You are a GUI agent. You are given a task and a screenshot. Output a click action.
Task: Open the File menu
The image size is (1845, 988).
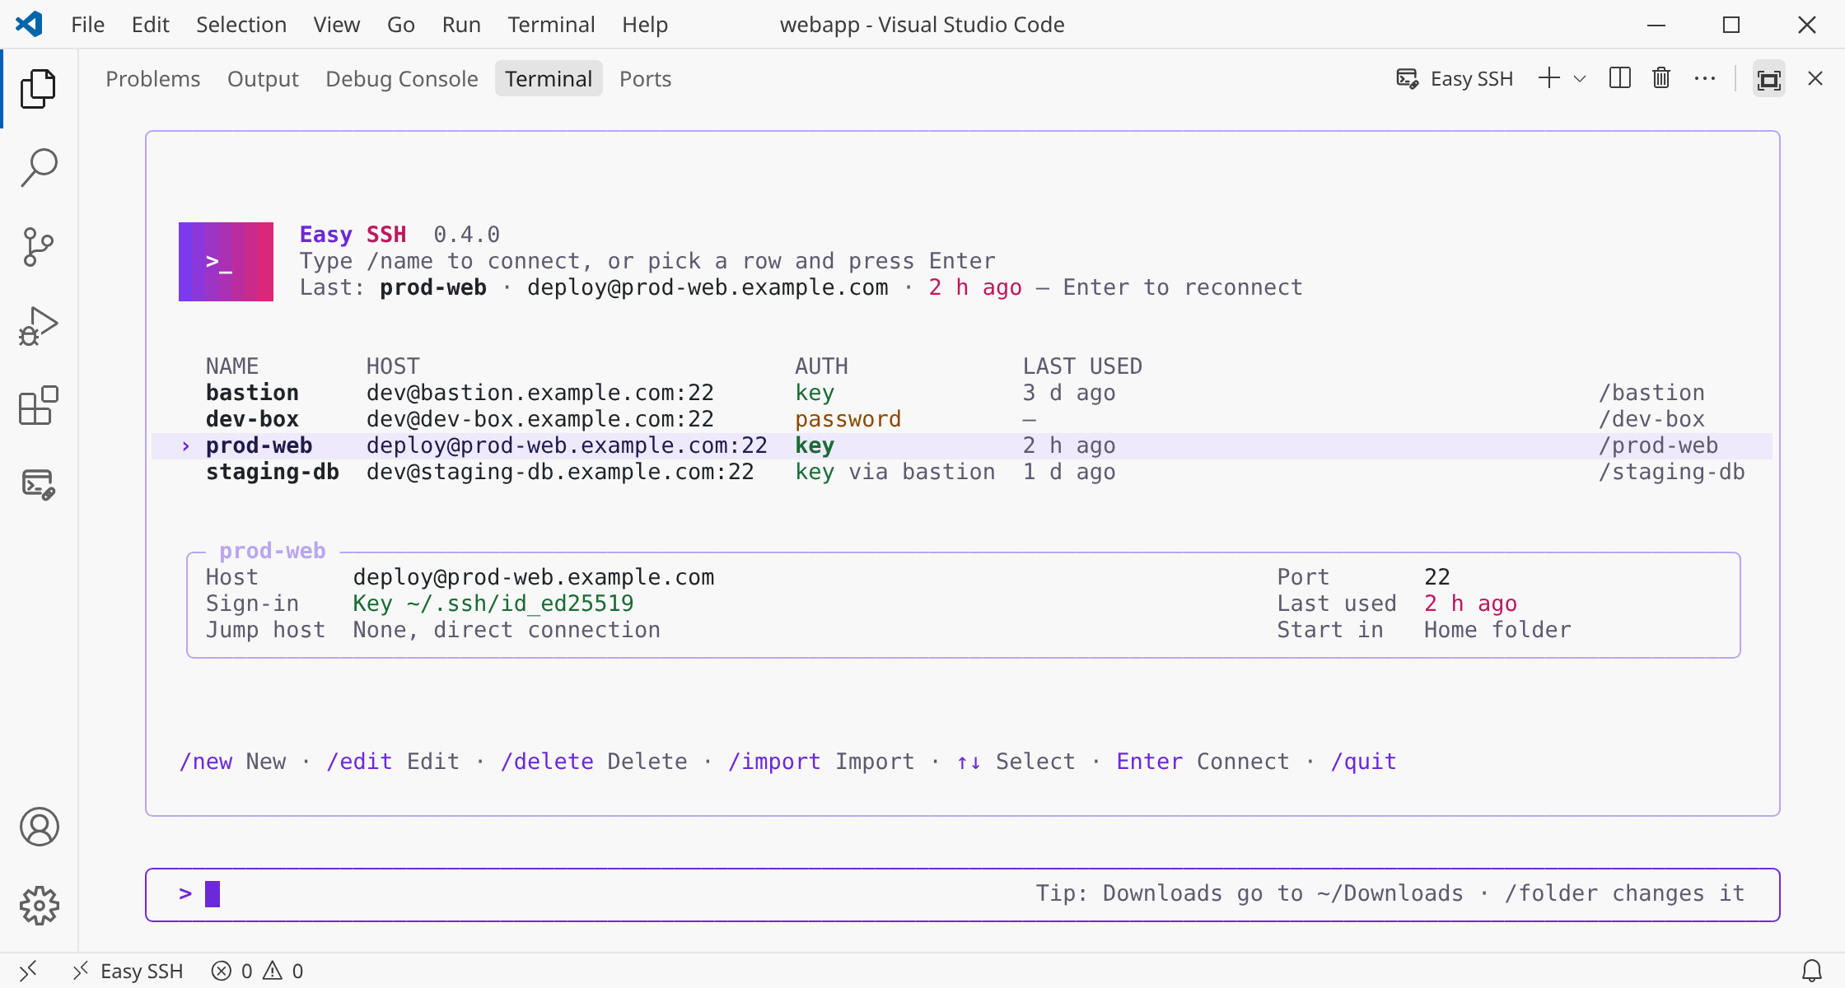point(88,25)
